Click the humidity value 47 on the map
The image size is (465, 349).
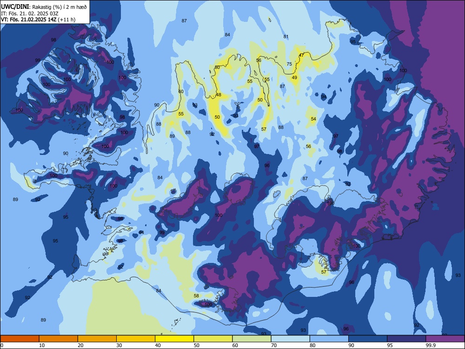pyautogui.click(x=301, y=55)
